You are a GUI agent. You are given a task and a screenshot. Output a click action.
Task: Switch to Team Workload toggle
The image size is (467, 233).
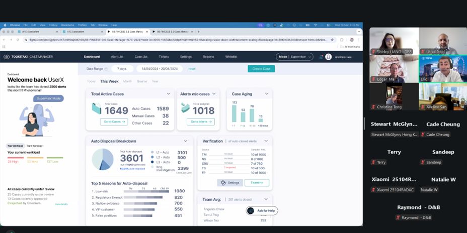pos(34,146)
